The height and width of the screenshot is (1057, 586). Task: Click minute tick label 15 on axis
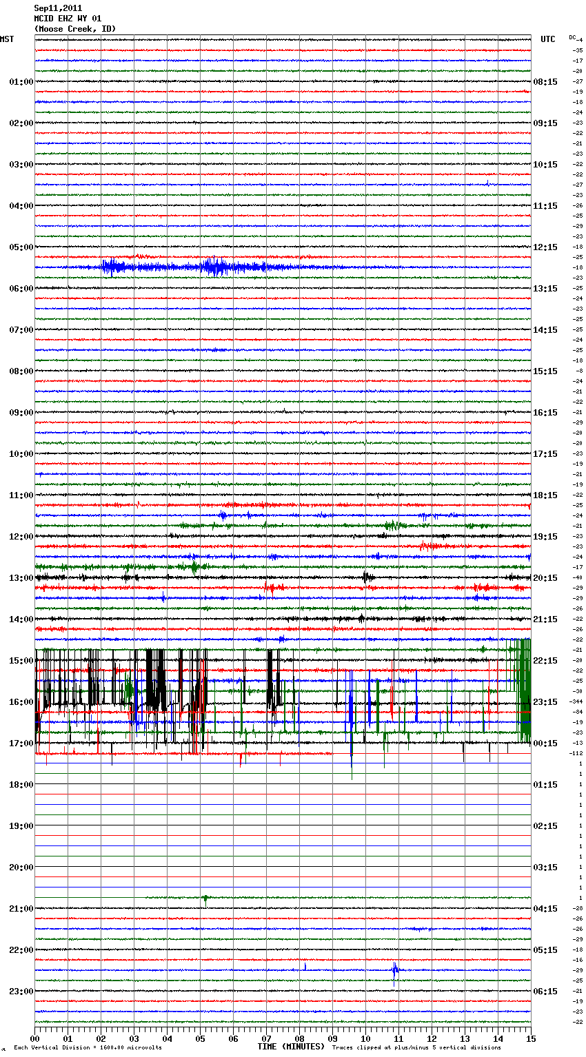pyautogui.click(x=530, y=1038)
